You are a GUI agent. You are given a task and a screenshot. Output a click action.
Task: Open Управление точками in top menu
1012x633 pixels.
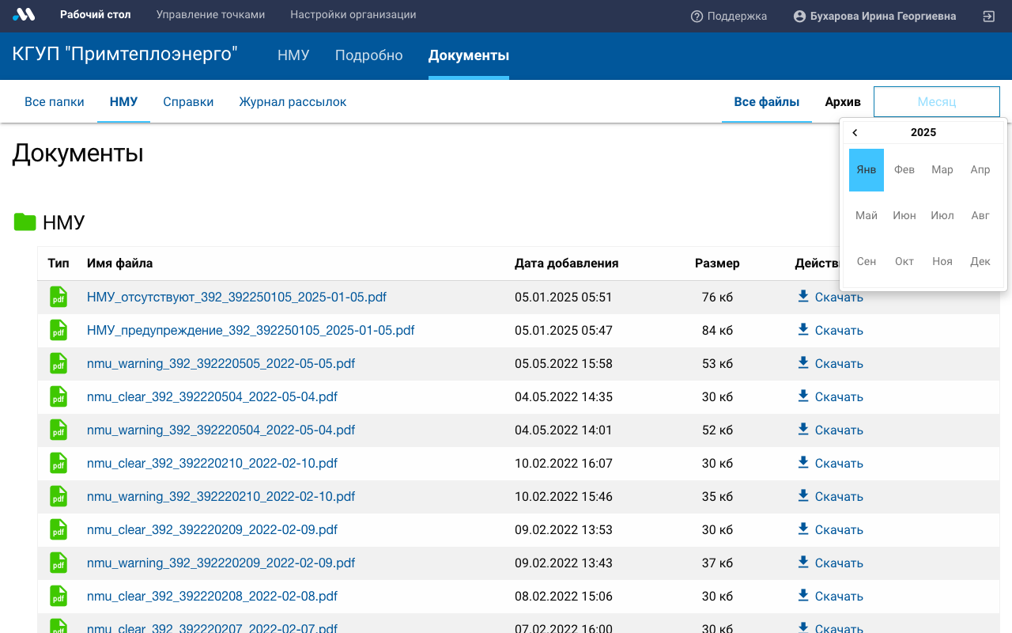tap(210, 15)
